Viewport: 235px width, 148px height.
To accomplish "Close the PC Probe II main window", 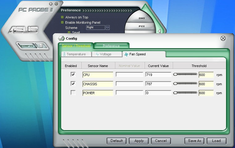I will [x=56, y=4].
